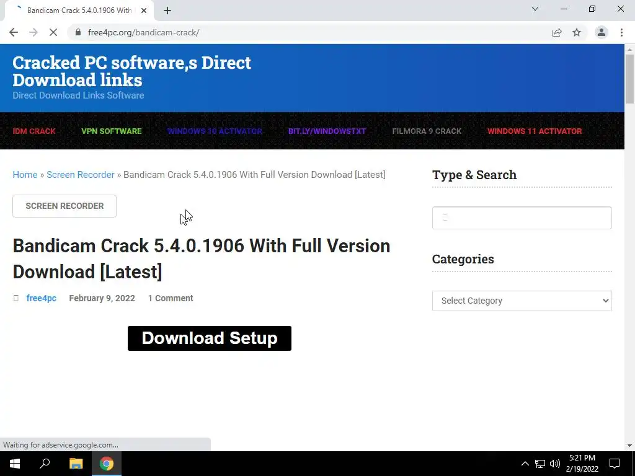Open a new tab with the plus
Viewport: 635px width, 476px height.
click(167, 11)
